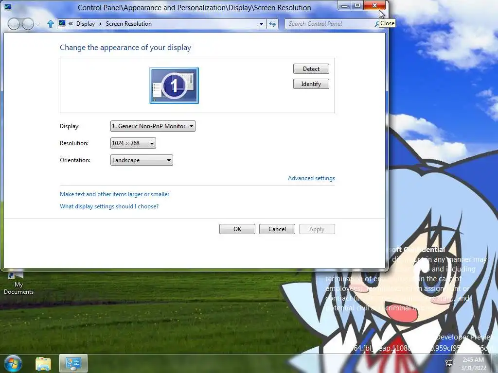Click the Control Panel taskbar button
498x373 pixels.
pyautogui.click(x=73, y=363)
